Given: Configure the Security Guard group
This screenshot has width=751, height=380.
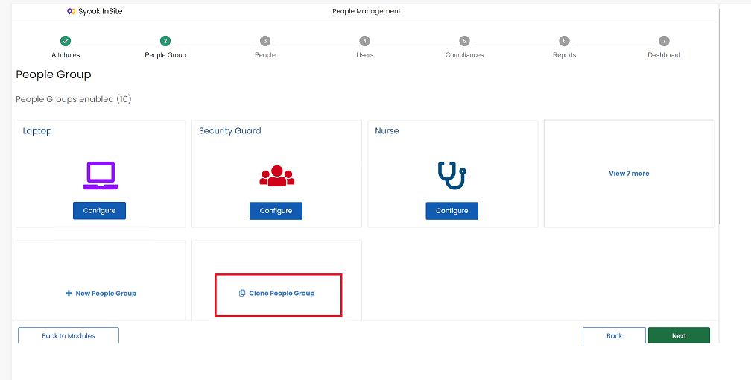Looking at the screenshot, I should pyautogui.click(x=276, y=210).
